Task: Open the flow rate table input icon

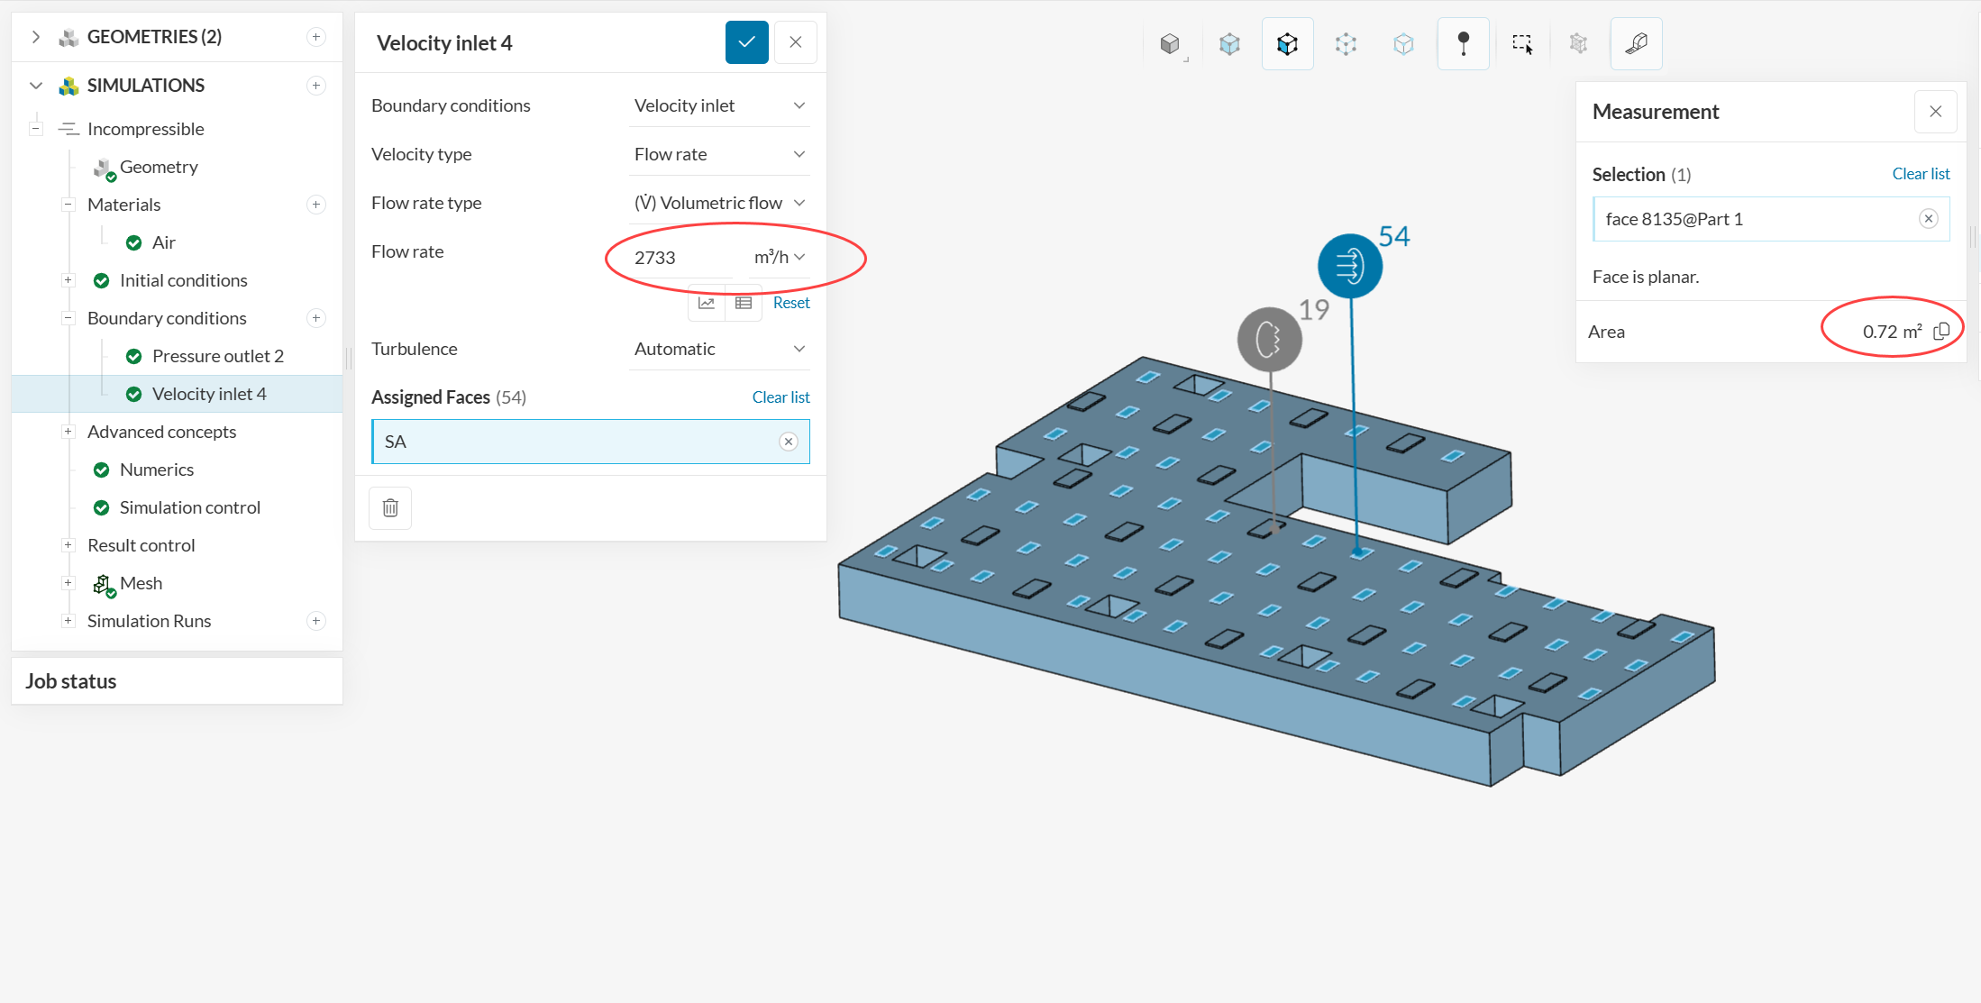Action: coord(744,303)
